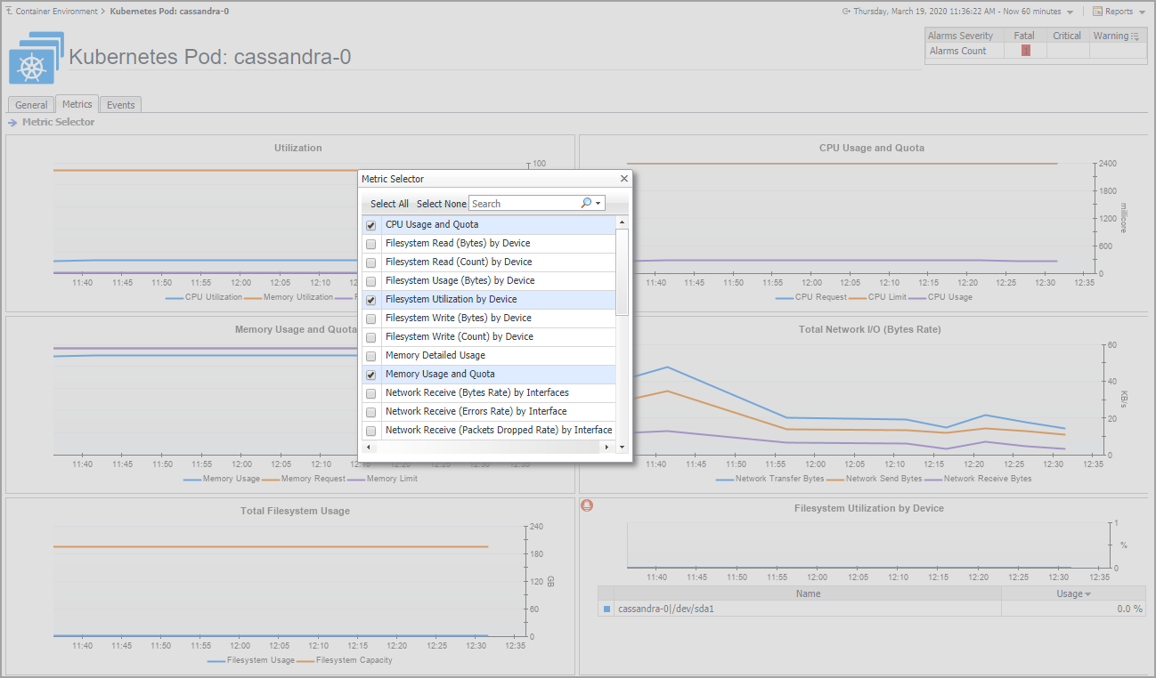Image resolution: width=1156 pixels, height=678 pixels.
Task: Click the Filesystem Usage legend swatch
Action: 216,661
